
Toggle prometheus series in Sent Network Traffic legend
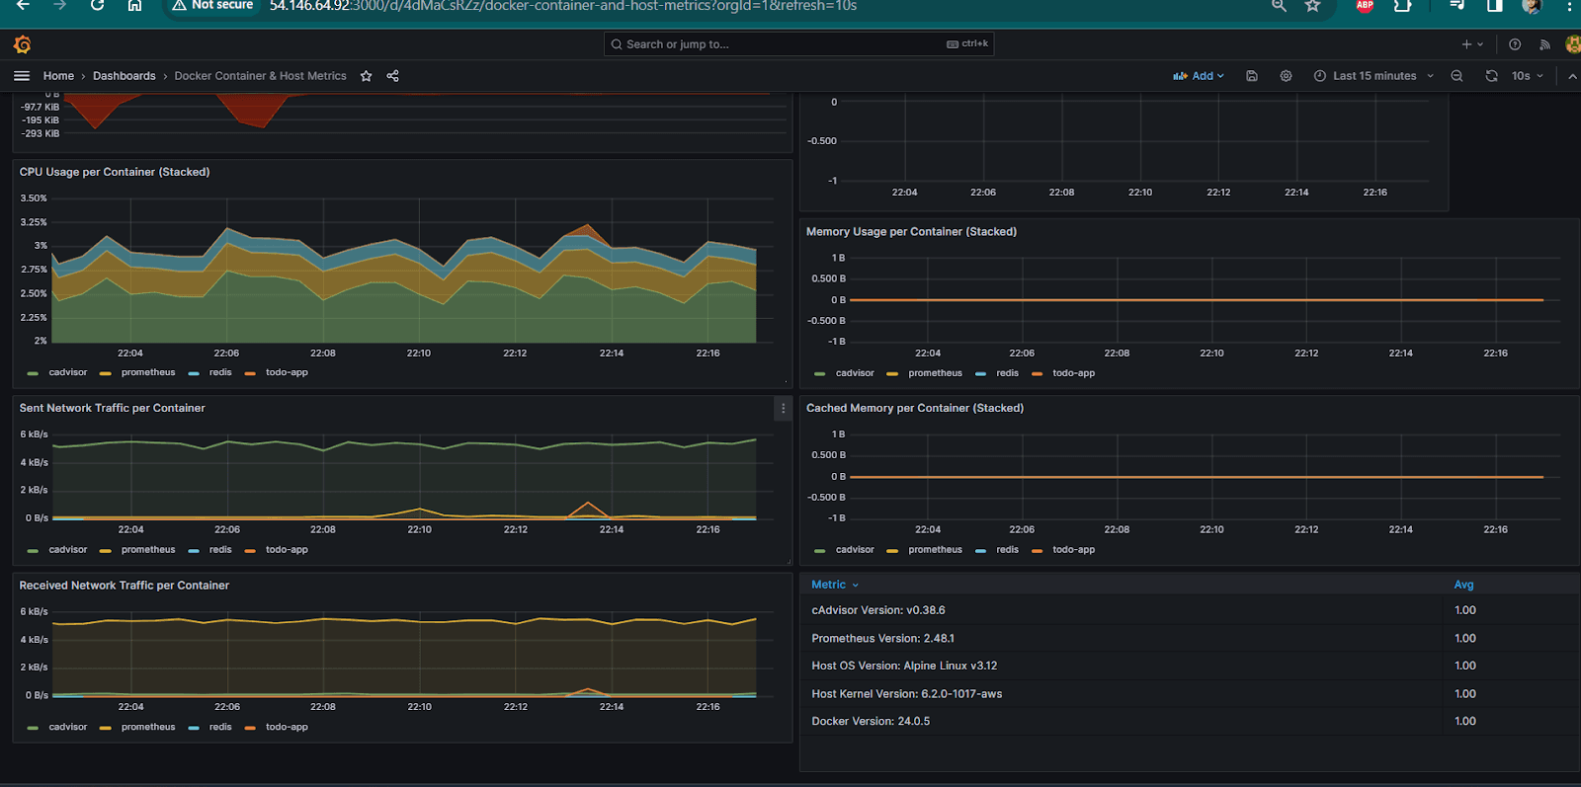(x=147, y=550)
